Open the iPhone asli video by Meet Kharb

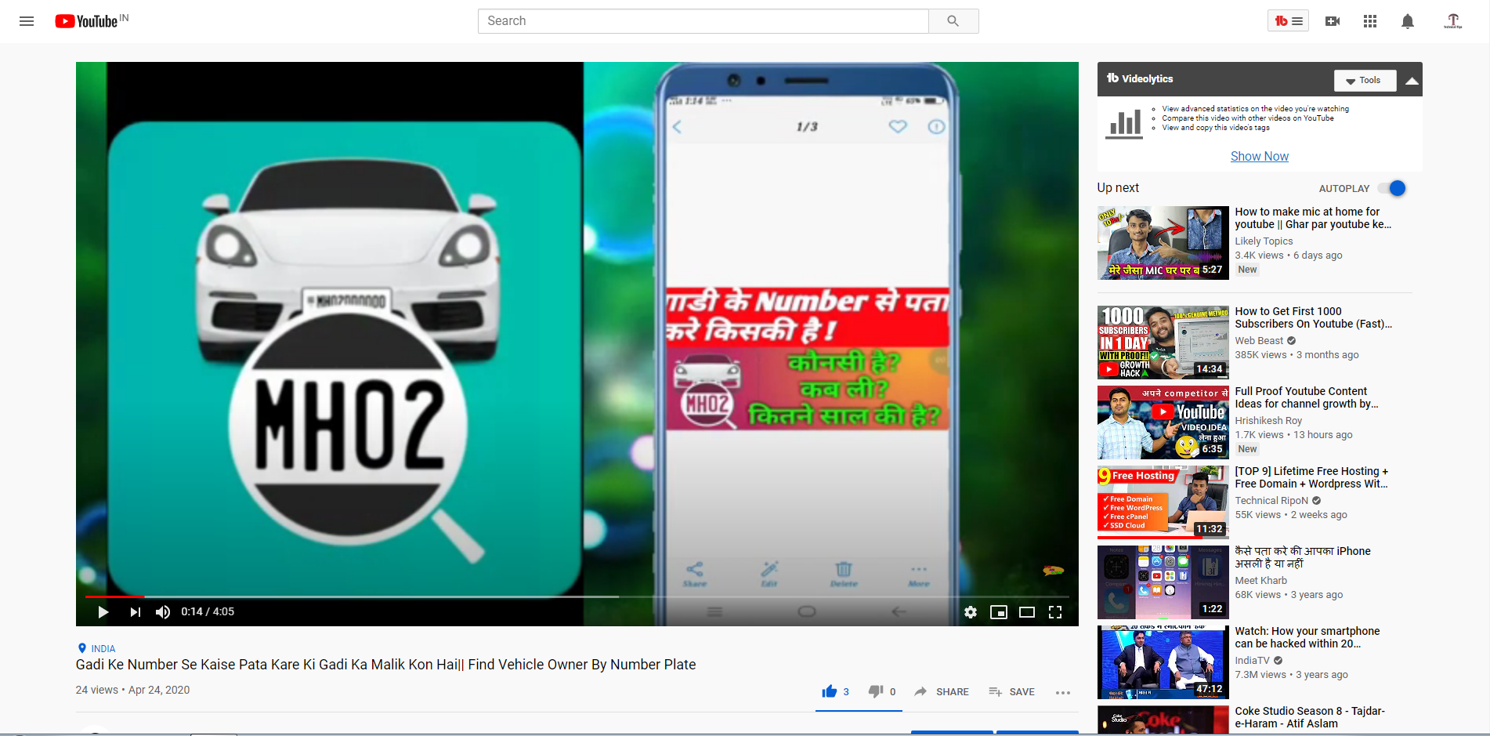pos(1163,582)
